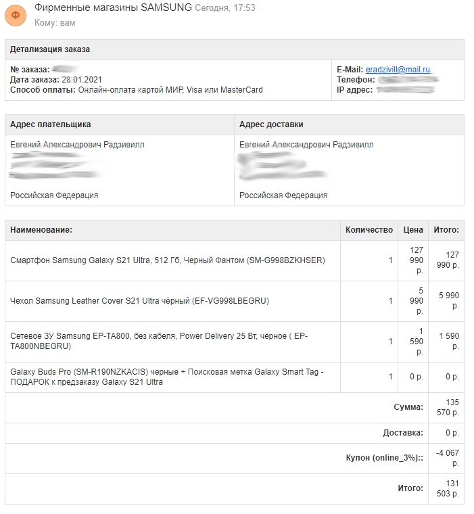Click the Цена column header
The width and height of the screenshot is (474, 514).
click(x=413, y=230)
